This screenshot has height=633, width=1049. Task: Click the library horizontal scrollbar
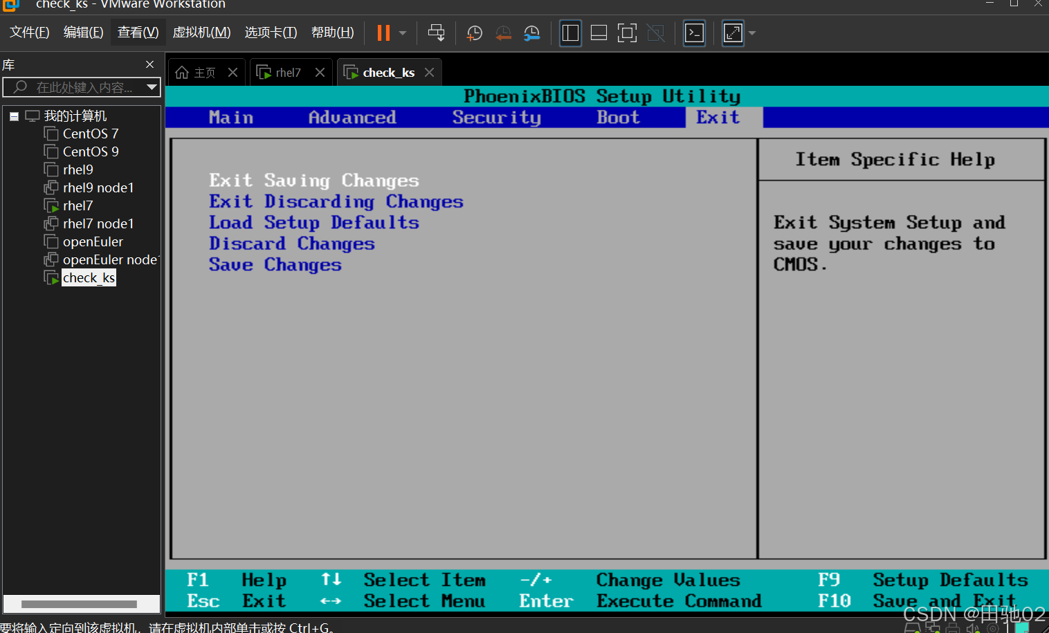(79, 604)
